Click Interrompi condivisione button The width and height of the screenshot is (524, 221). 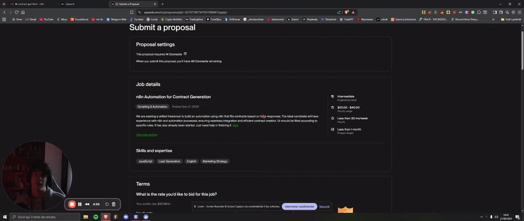pos(299,207)
